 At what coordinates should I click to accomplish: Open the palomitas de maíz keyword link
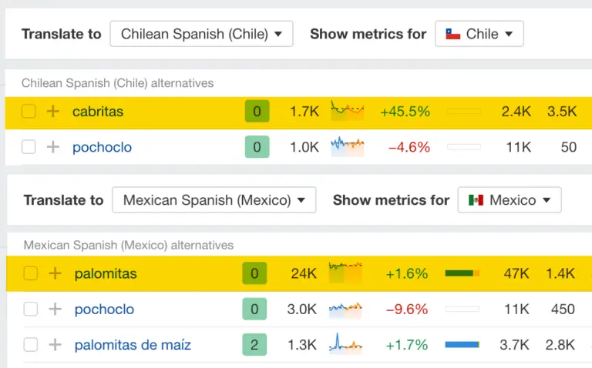(x=133, y=345)
